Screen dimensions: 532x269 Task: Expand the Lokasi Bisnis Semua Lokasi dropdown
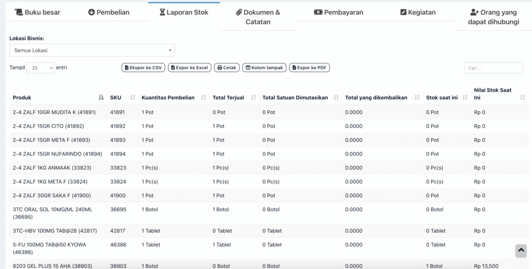(x=92, y=50)
